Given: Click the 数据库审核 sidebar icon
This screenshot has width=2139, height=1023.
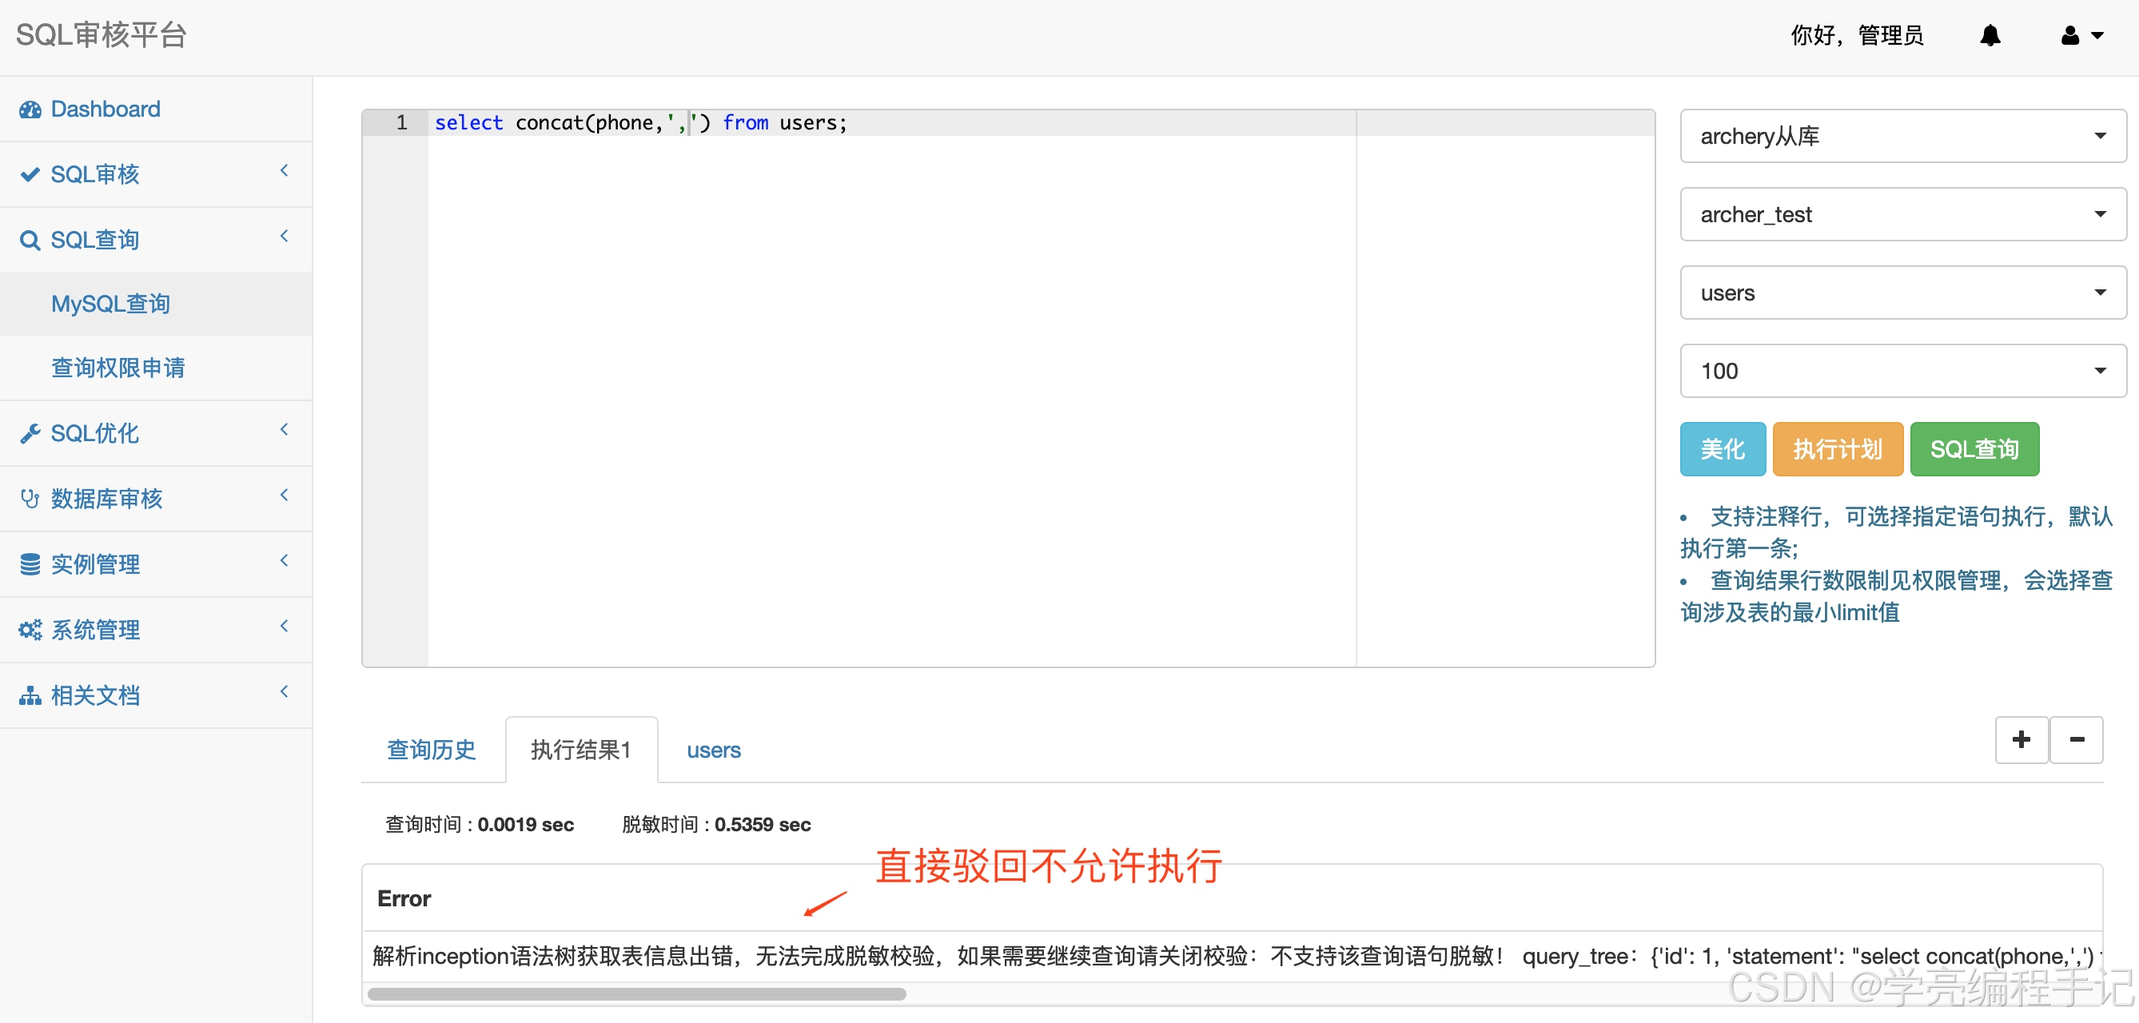Looking at the screenshot, I should (x=30, y=498).
